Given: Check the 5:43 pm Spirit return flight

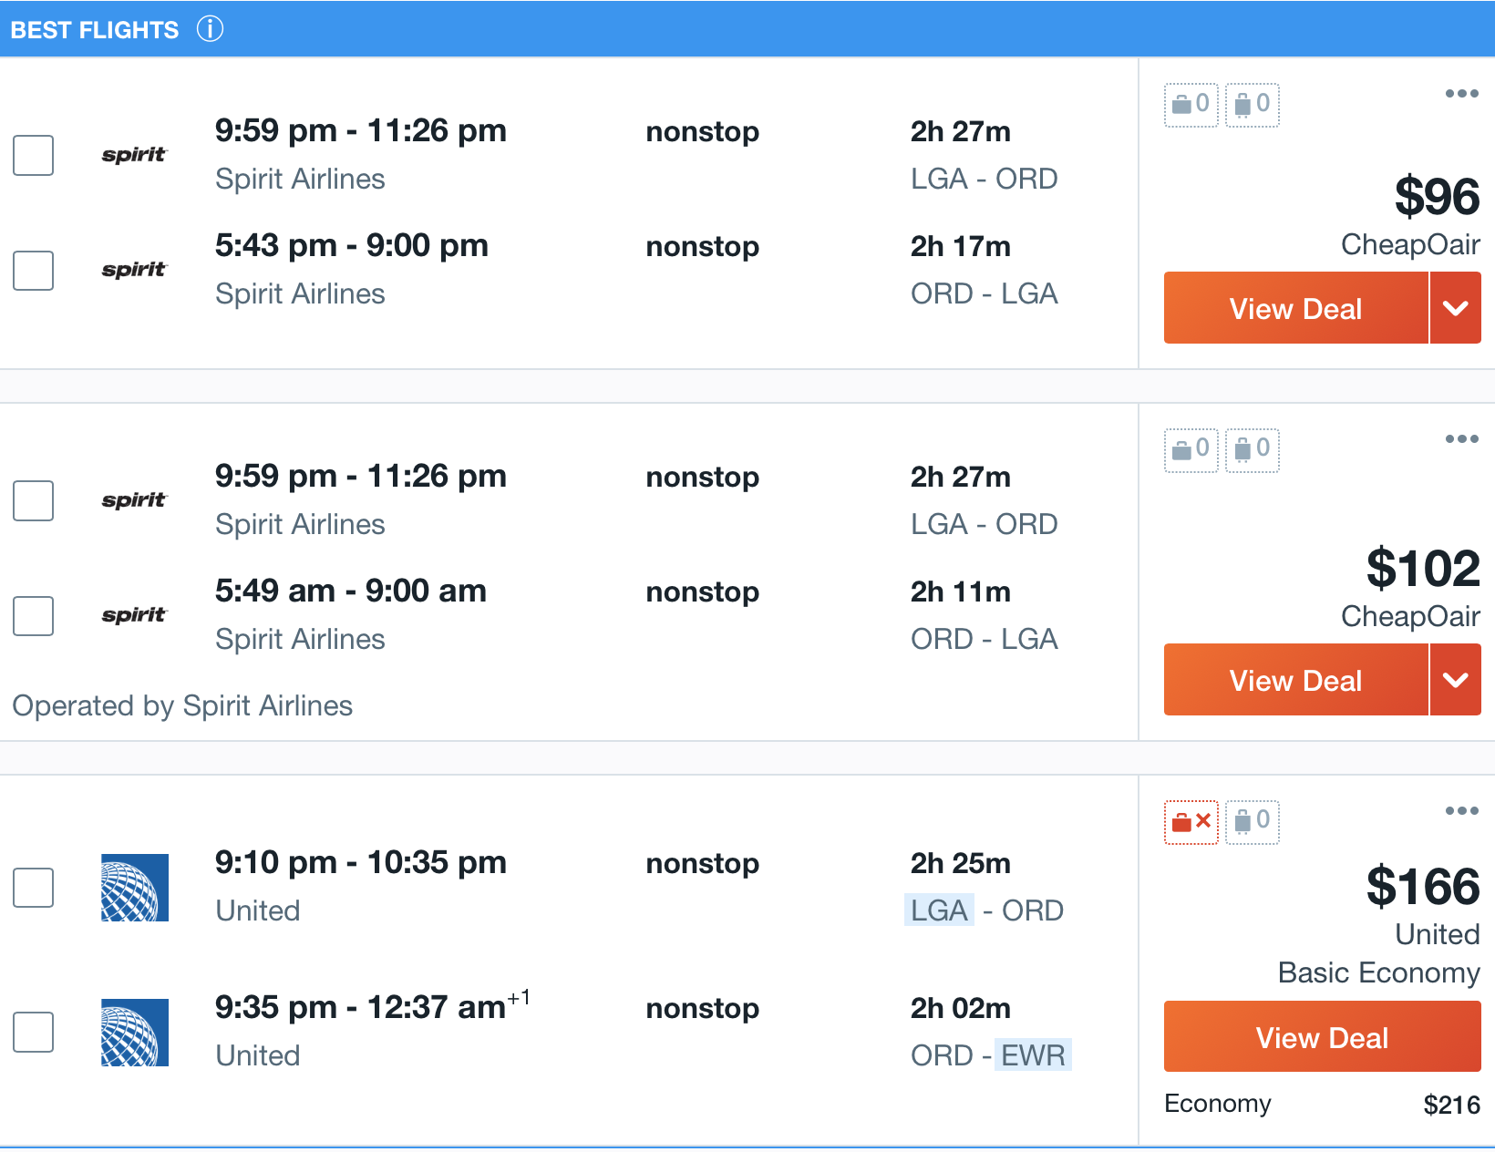Looking at the screenshot, I should (33, 270).
